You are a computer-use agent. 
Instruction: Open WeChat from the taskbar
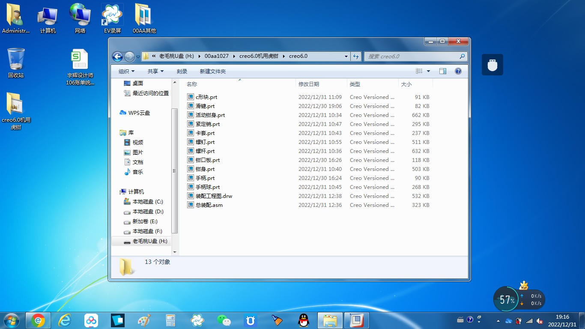pyautogui.click(x=224, y=320)
